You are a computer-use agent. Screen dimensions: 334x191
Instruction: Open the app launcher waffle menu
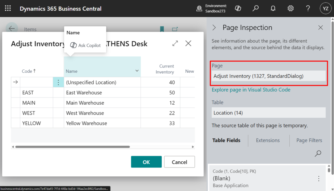(8, 8)
